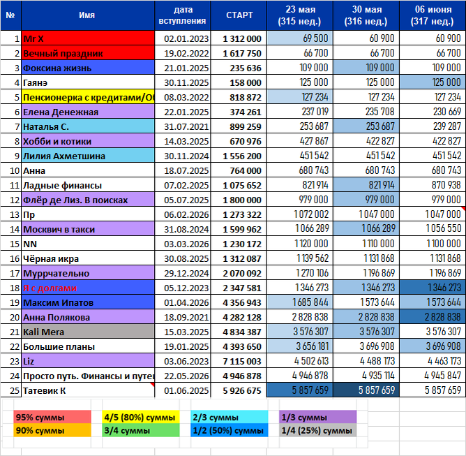
Task: Click the comment marker on the 1 047 000 cell
Action: point(463,209)
